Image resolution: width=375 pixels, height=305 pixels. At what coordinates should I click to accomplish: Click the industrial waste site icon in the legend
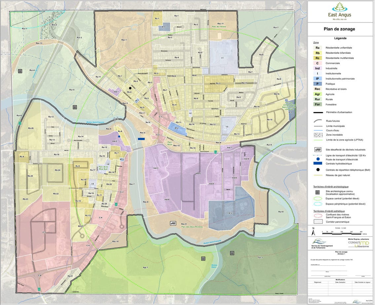[x=317, y=149]
